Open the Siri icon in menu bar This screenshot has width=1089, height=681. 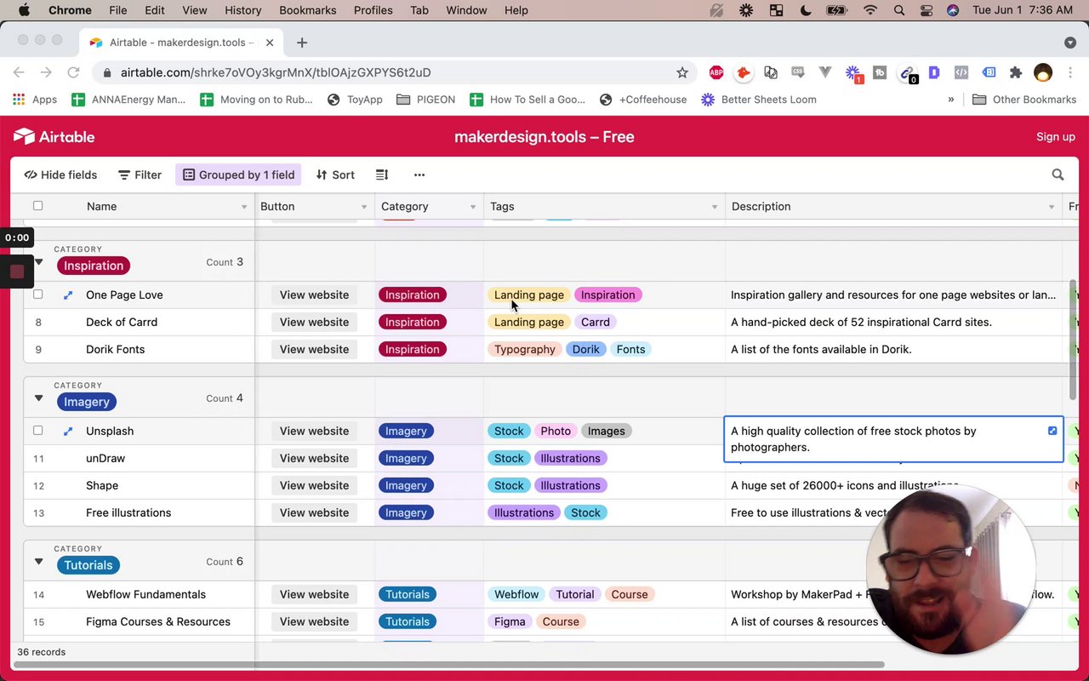(x=953, y=10)
